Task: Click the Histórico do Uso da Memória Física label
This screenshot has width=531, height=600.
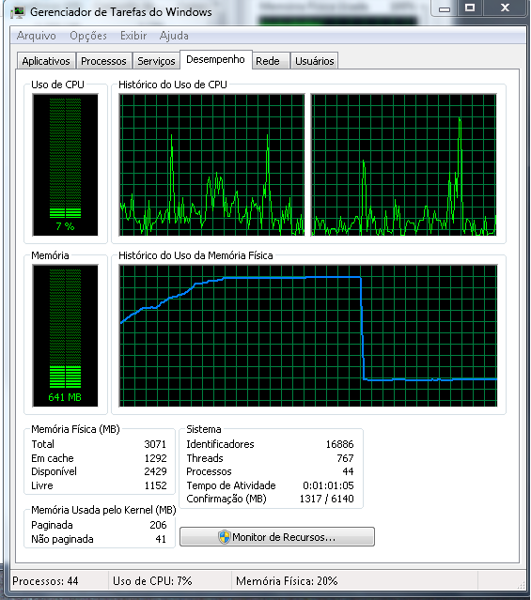Action: click(x=195, y=255)
